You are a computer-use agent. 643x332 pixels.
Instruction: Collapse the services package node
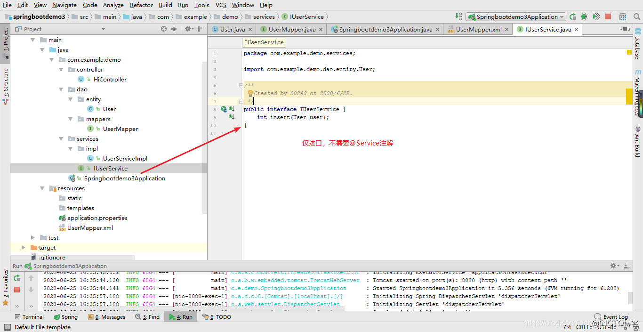(x=61, y=139)
